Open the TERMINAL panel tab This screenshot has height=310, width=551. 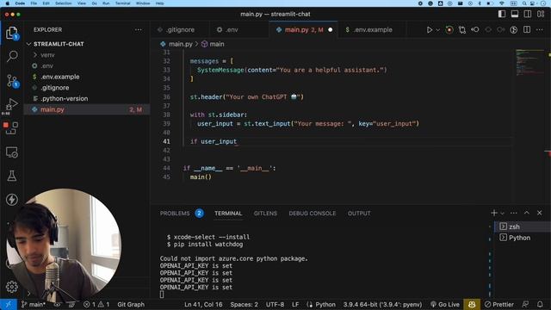pos(228,214)
